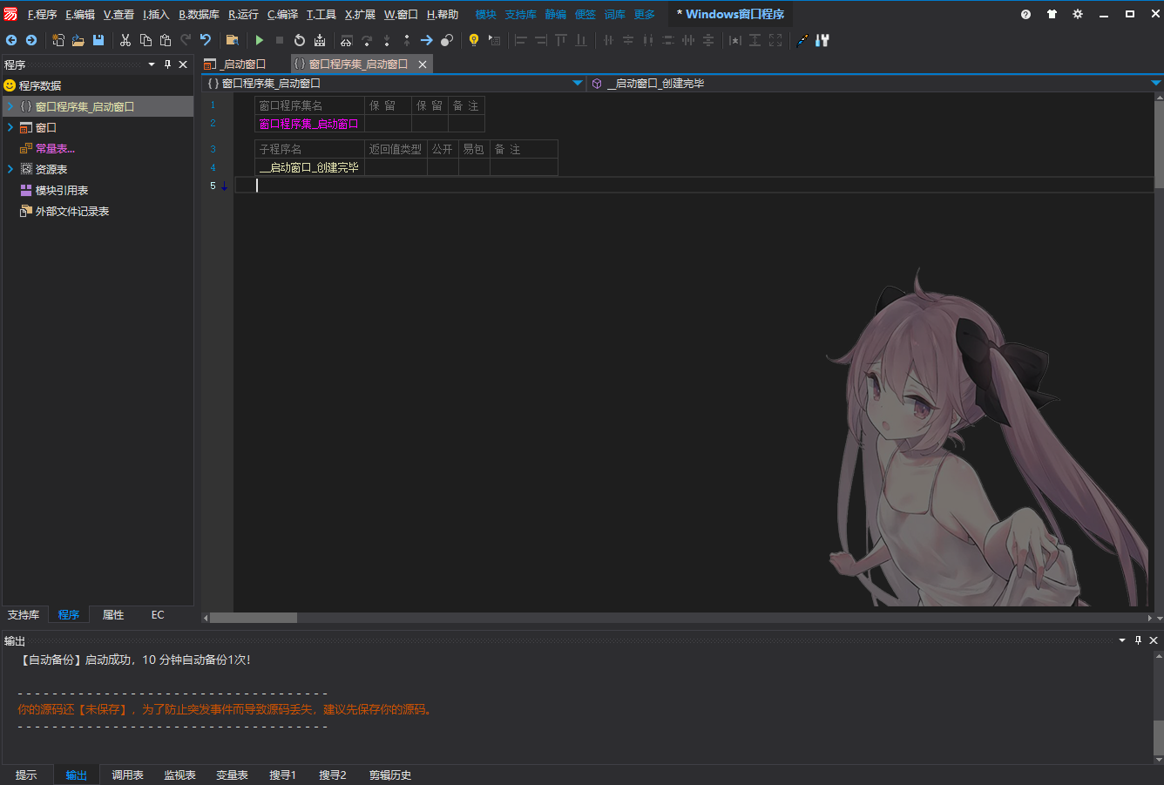
Task: Open the F.程序 menu
Action: point(42,14)
